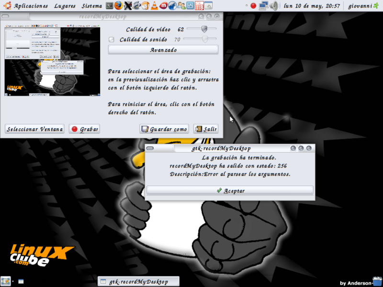The height and width of the screenshot is (287, 383).
Task: Open the giovanni user menu
Action: point(360,6)
